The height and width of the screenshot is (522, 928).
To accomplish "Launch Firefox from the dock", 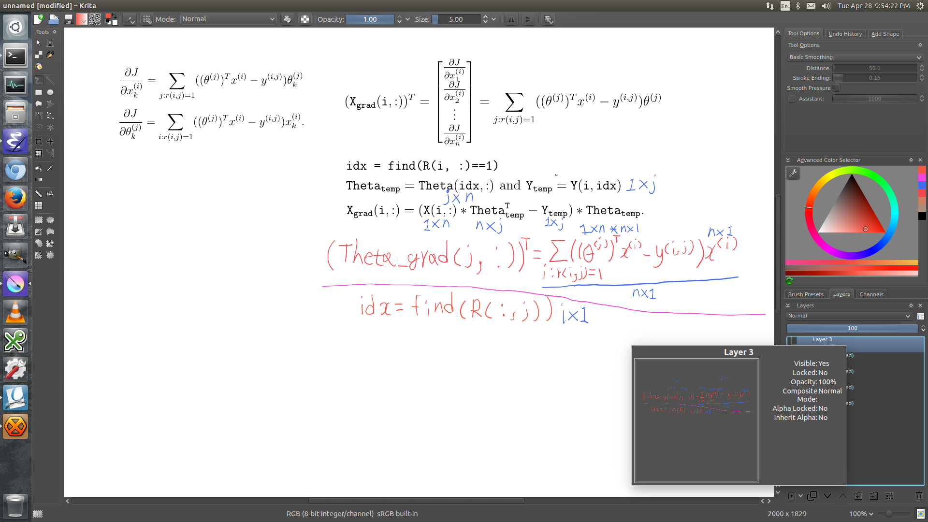I will 15,198.
